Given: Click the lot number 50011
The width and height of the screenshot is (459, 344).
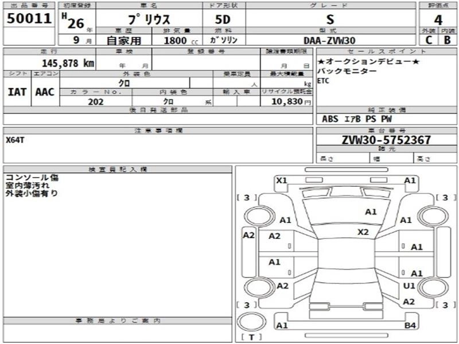Looking at the screenshot, I should (x=29, y=18).
